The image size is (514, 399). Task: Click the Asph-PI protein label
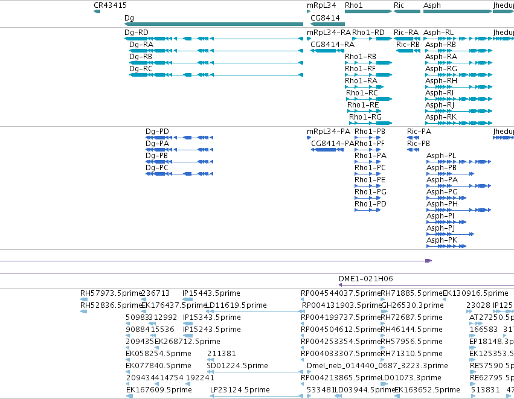click(440, 217)
